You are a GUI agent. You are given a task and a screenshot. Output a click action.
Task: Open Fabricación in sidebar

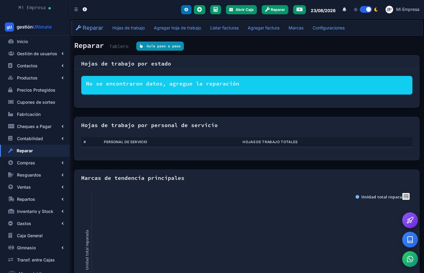pos(35,114)
